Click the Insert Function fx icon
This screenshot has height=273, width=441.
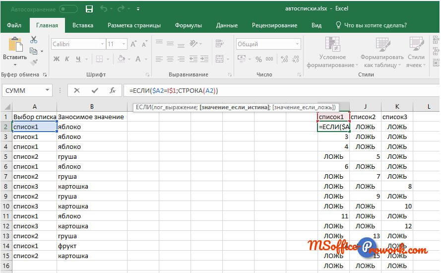pos(113,90)
